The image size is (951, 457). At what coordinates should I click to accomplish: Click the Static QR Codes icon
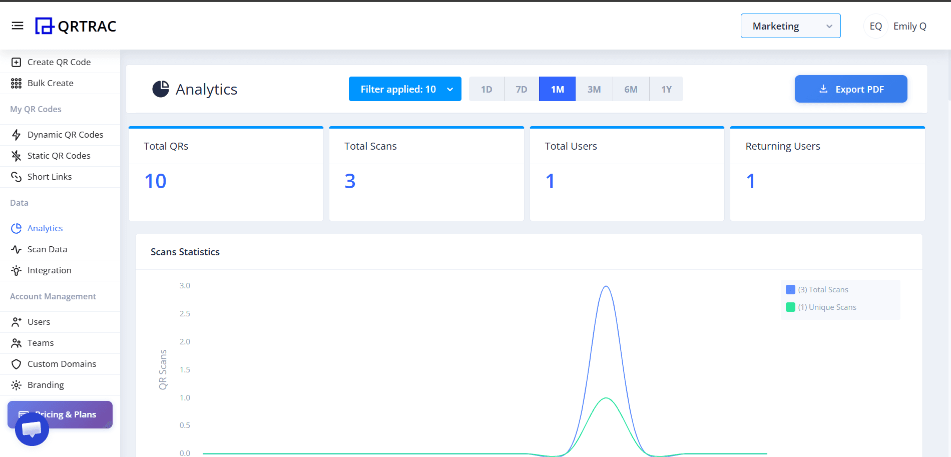coord(17,156)
